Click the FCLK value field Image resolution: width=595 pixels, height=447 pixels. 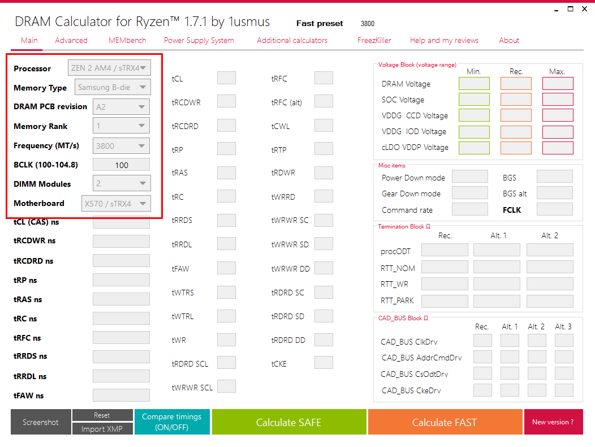coord(555,209)
